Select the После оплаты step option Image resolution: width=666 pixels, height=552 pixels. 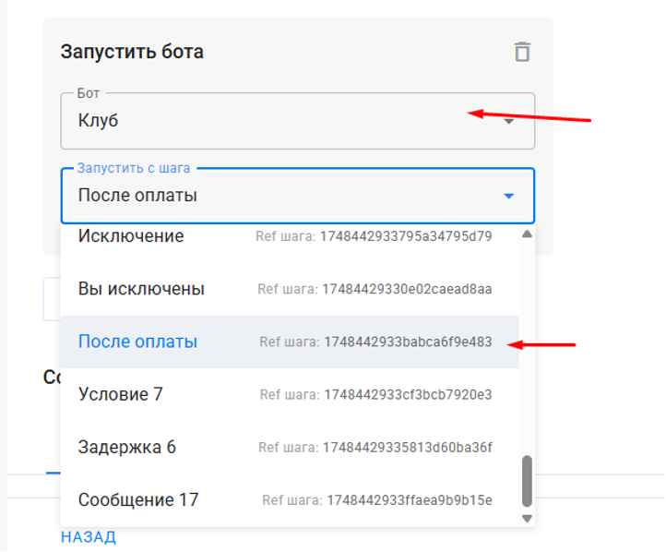290,342
